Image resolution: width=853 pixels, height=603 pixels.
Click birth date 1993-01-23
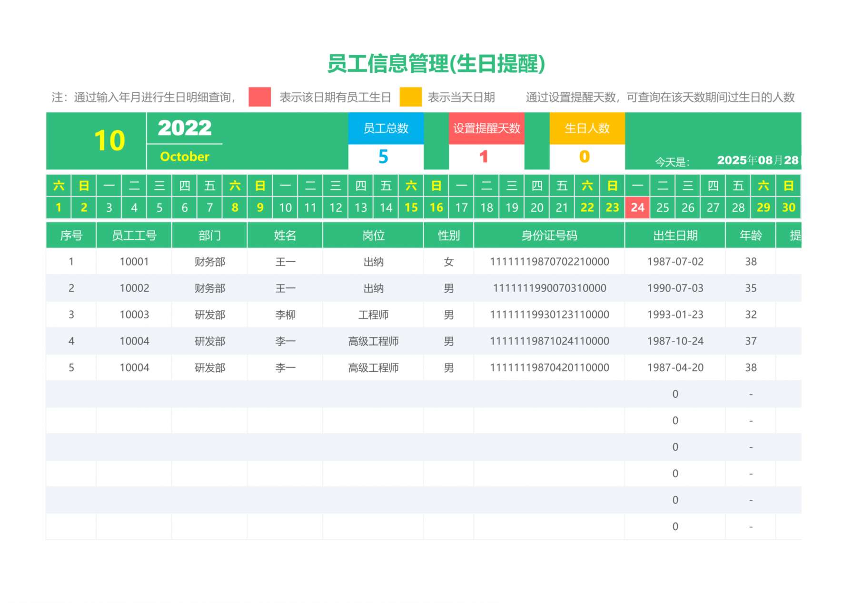675,315
